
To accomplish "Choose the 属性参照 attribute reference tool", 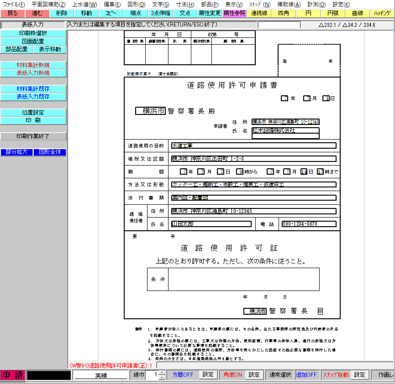I will pos(235,13).
